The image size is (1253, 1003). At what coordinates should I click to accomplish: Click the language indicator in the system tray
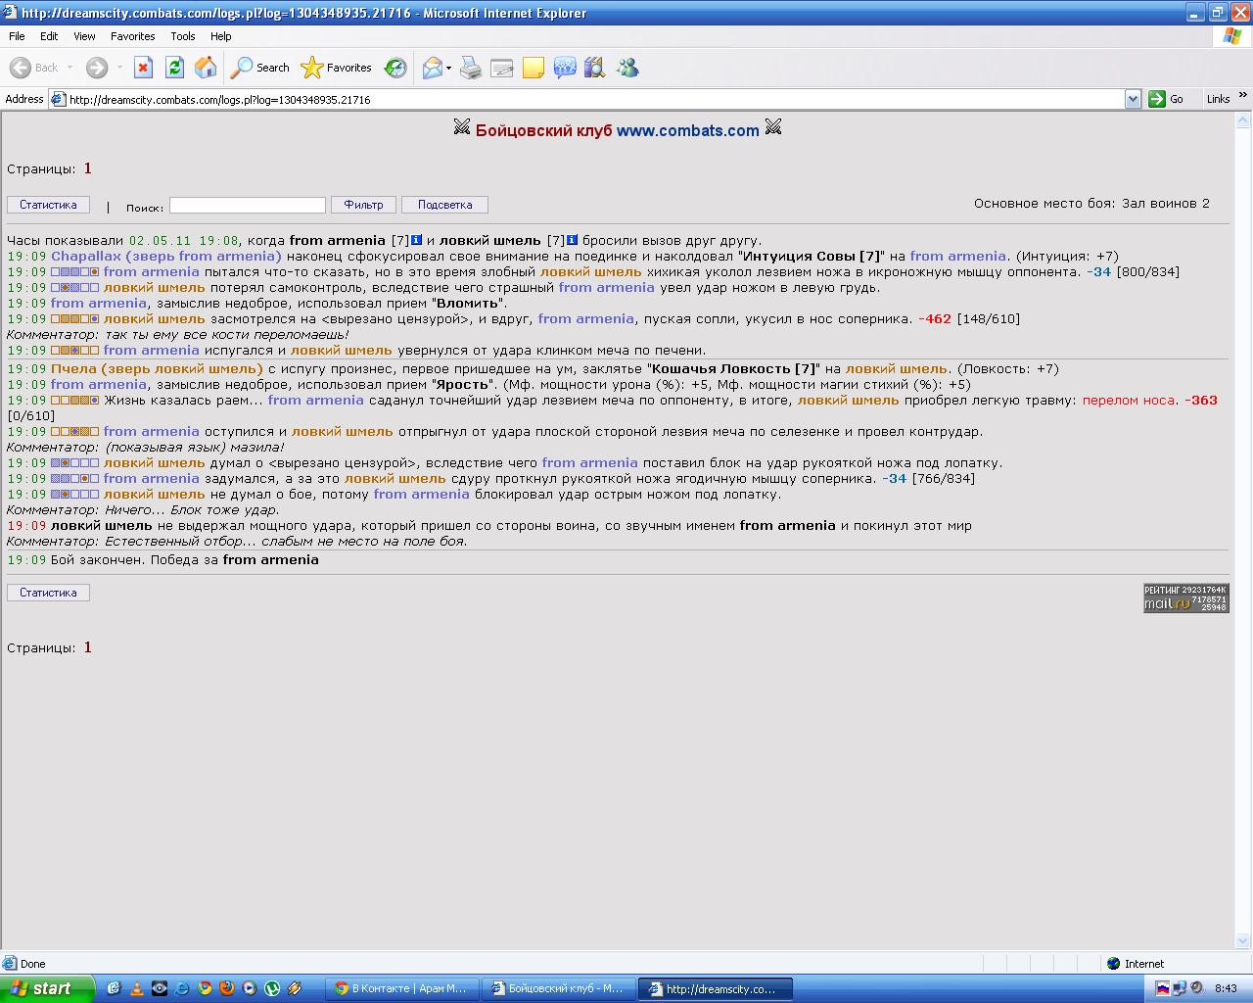coord(1163,988)
